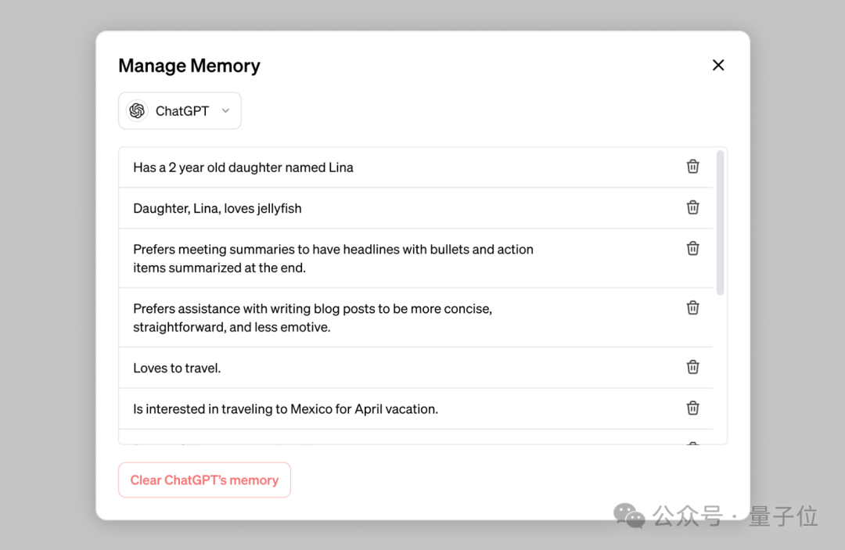Delete the 'daughter named Lina' memory
Screen dimensions: 845x550
[x=692, y=167]
